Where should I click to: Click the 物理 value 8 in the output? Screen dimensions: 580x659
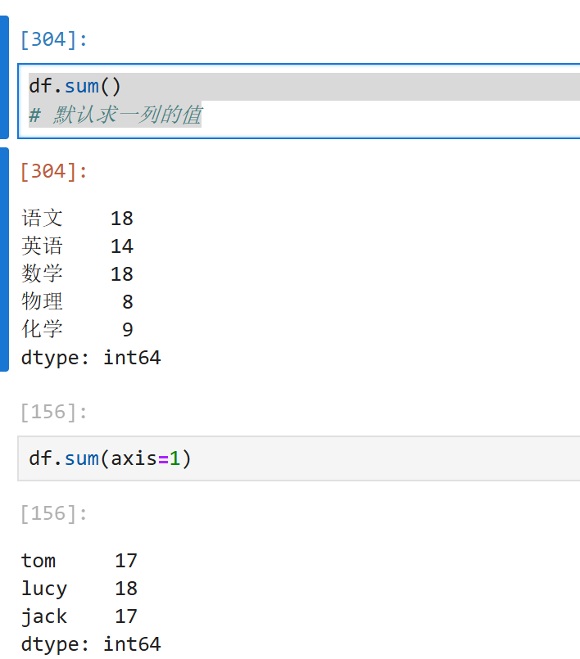click(x=127, y=302)
